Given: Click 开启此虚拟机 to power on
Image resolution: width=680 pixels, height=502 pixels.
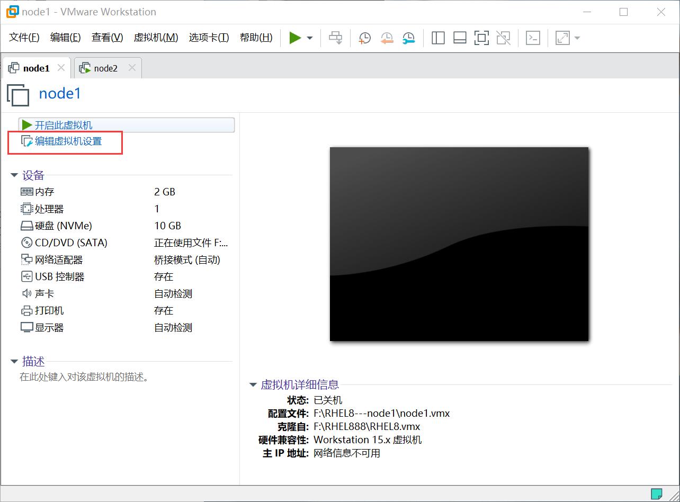Looking at the screenshot, I should [x=127, y=125].
